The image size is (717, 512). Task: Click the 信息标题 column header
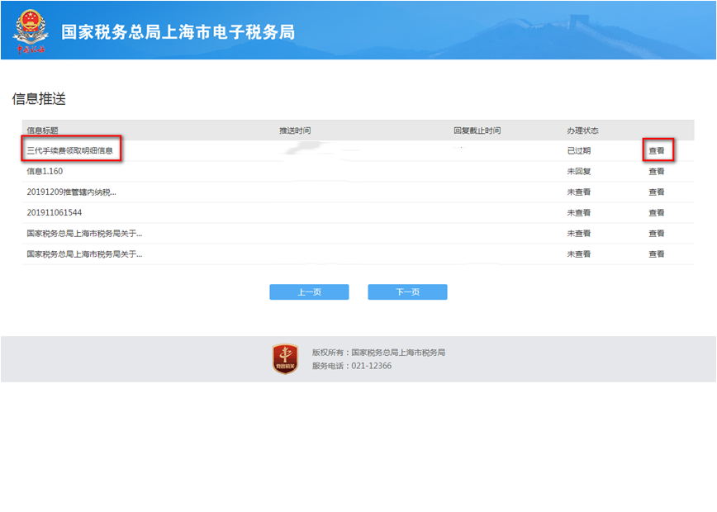pos(42,130)
